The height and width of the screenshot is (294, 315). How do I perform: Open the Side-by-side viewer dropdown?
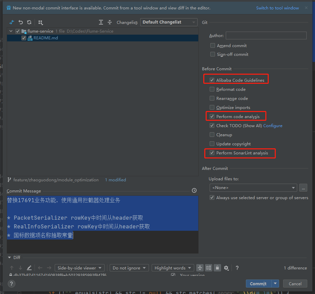click(x=80, y=268)
